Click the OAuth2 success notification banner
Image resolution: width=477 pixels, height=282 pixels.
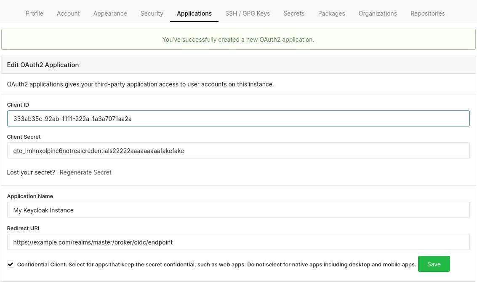click(238, 39)
